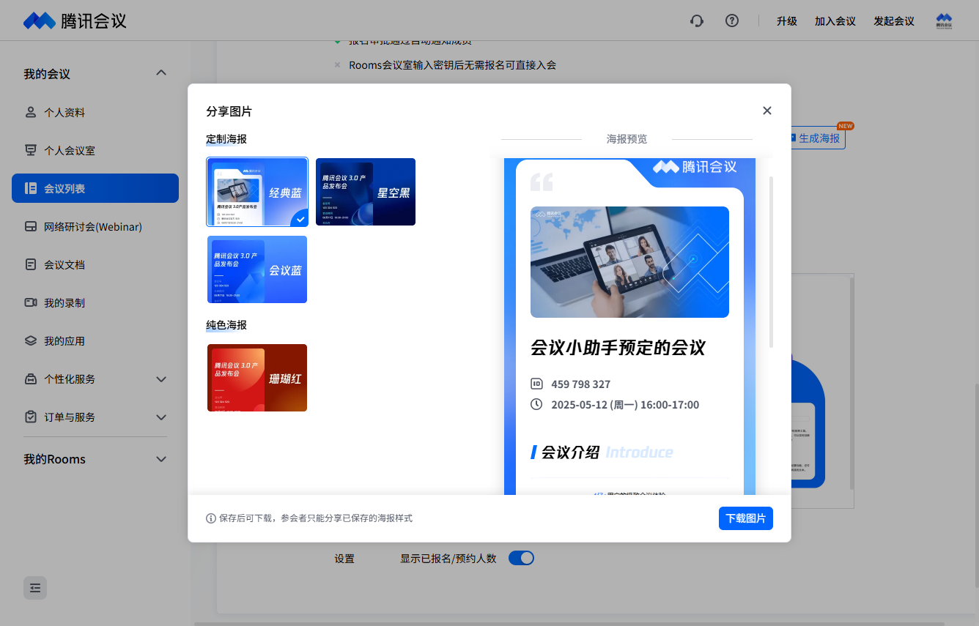This screenshot has height=626, width=979.
Task: Collapse the 我的会议 section
Action: [x=162, y=72]
